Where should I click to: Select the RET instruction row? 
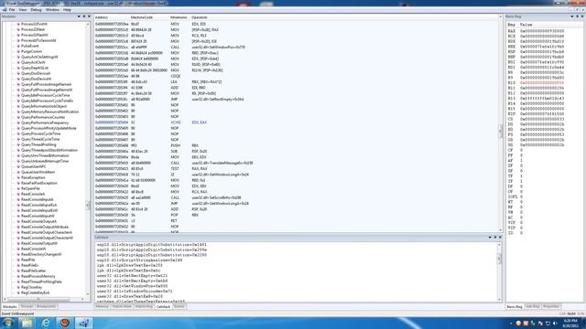(297, 221)
